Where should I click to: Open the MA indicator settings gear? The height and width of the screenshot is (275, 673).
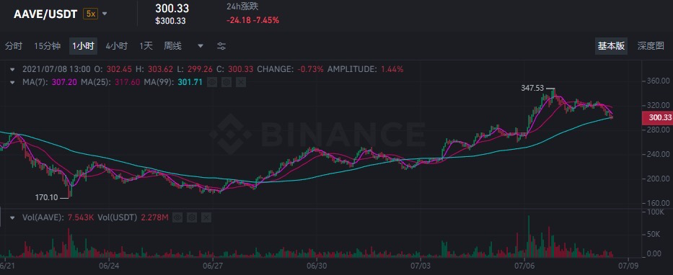tap(226, 82)
